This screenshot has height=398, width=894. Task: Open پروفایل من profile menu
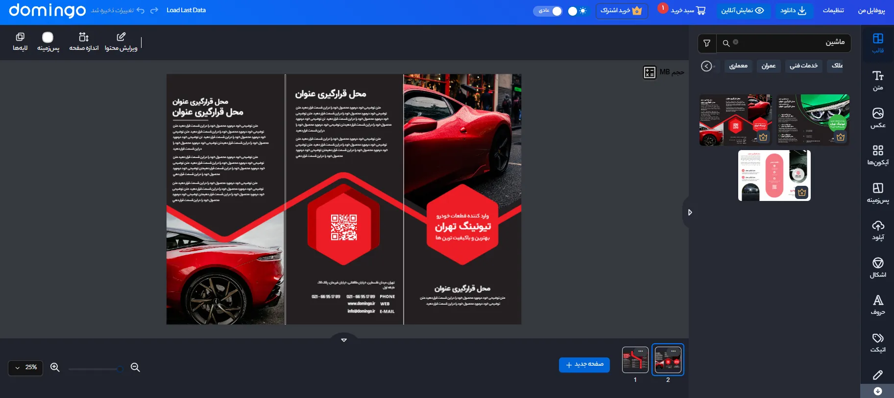click(871, 10)
